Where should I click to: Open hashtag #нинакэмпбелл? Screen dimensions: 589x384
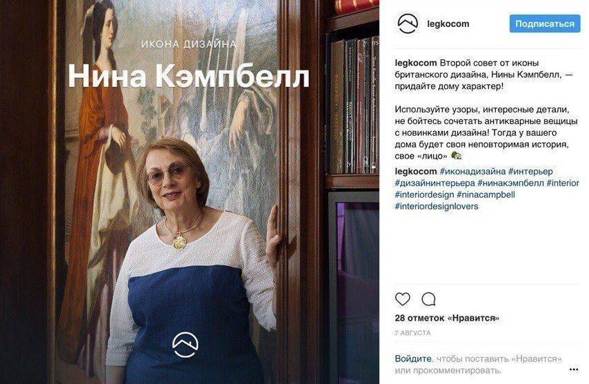(x=511, y=183)
